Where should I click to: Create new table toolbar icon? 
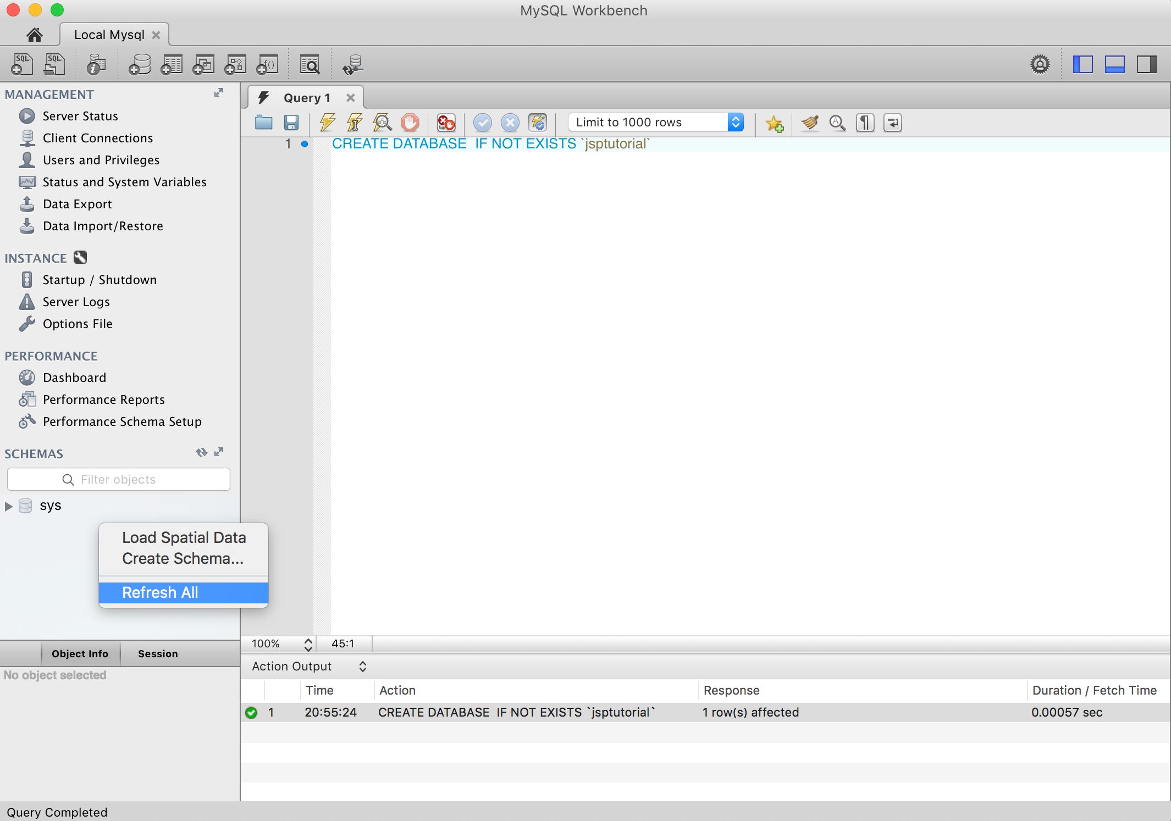click(172, 64)
